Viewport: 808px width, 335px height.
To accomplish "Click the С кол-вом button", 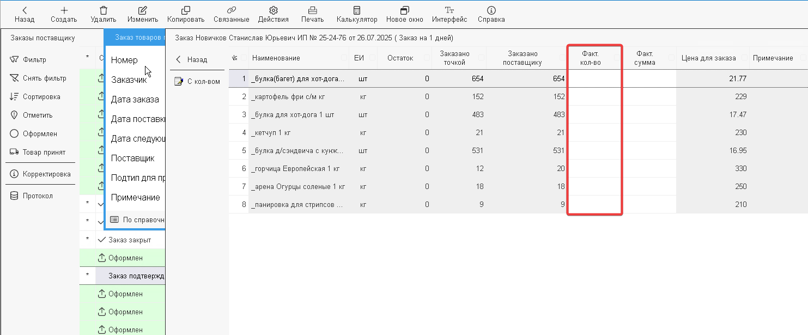I will tap(197, 82).
